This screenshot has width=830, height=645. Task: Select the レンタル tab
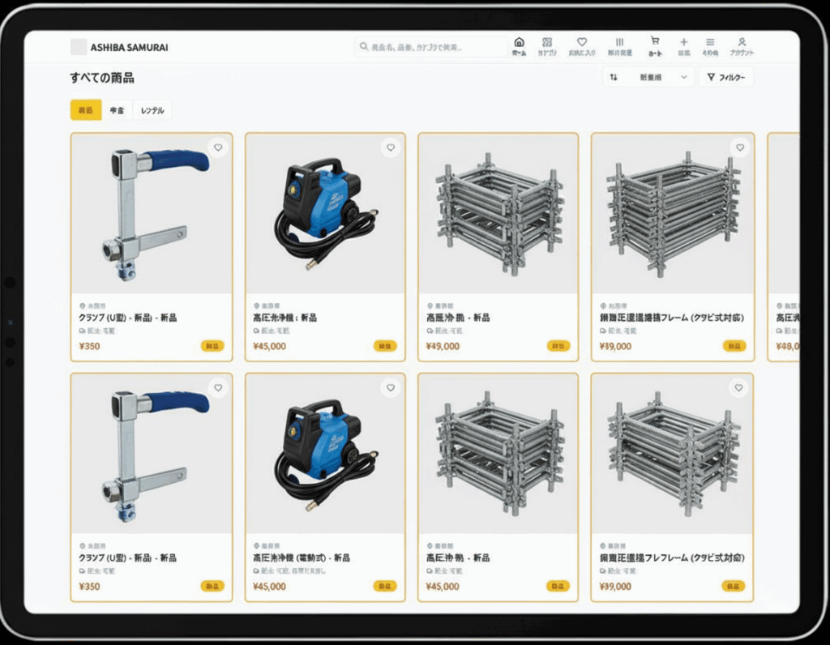coord(152,110)
